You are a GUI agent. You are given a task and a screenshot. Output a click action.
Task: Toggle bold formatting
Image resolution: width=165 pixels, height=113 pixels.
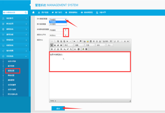coord(52,49)
